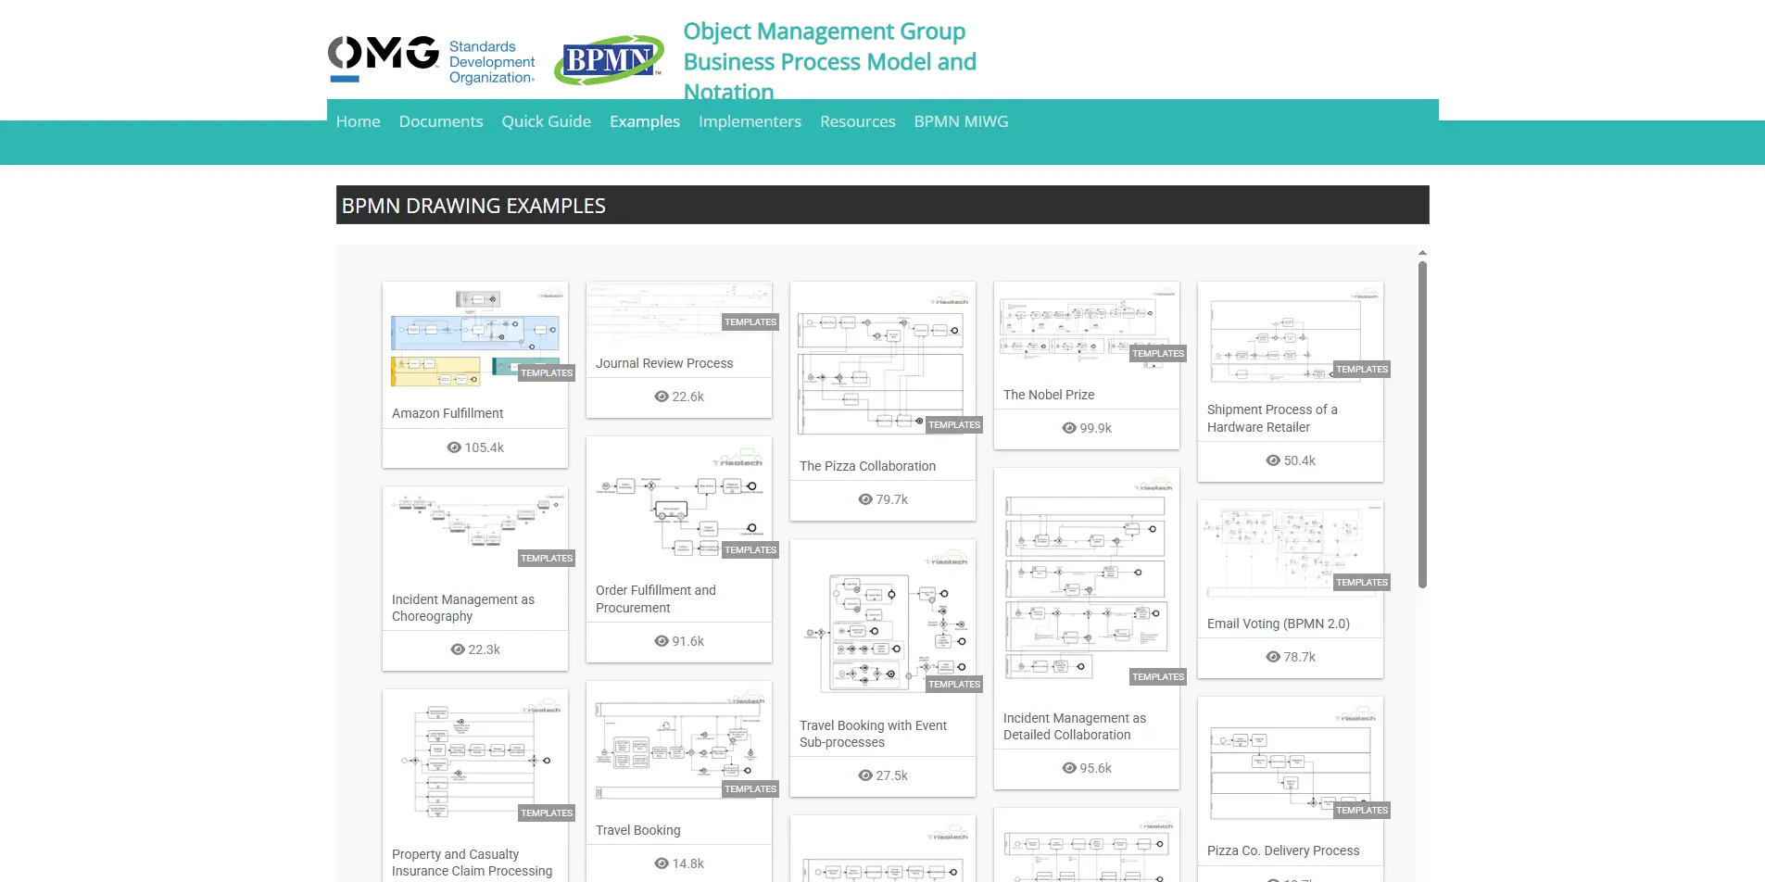Screen dimensions: 1765x882
Task: Navigate to BPMN MIWG
Action: (961, 121)
